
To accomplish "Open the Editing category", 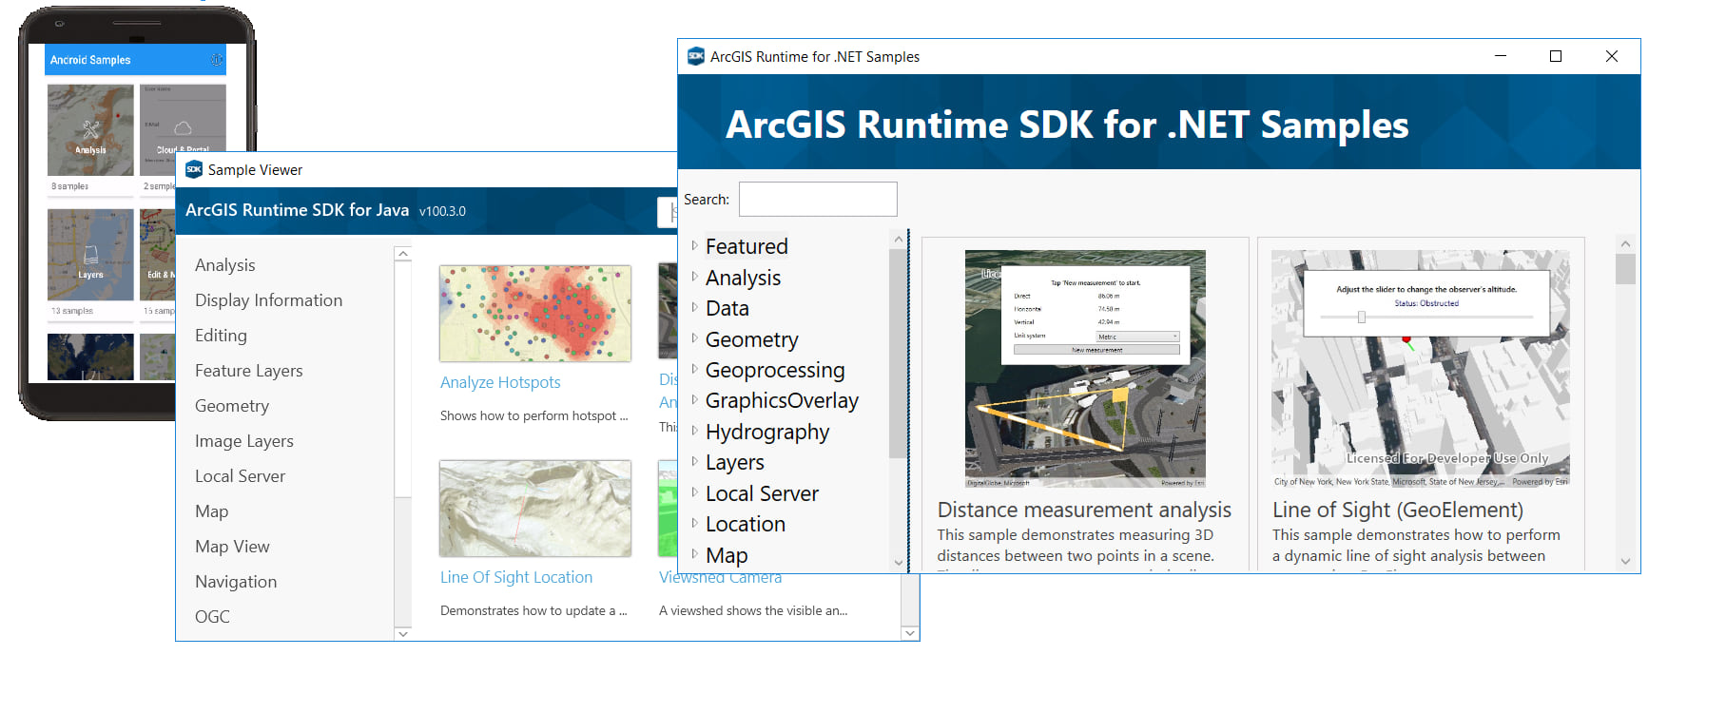I will [221, 336].
